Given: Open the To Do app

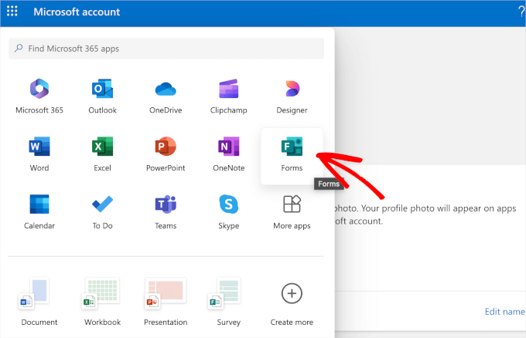Looking at the screenshot, I should 102,212.
